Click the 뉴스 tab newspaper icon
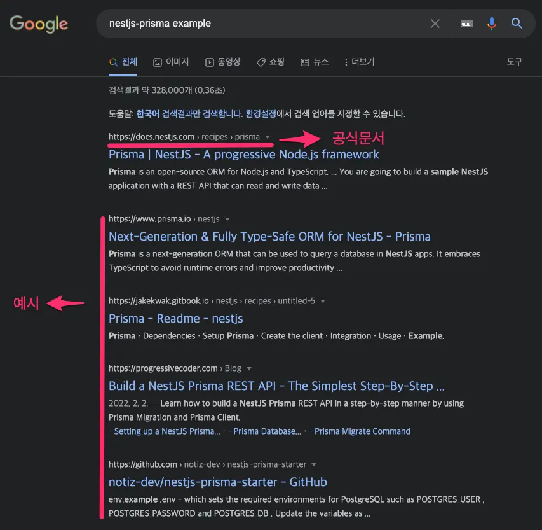Image resolution: width=542 pixels, height=530 pixels. (304, 62)
